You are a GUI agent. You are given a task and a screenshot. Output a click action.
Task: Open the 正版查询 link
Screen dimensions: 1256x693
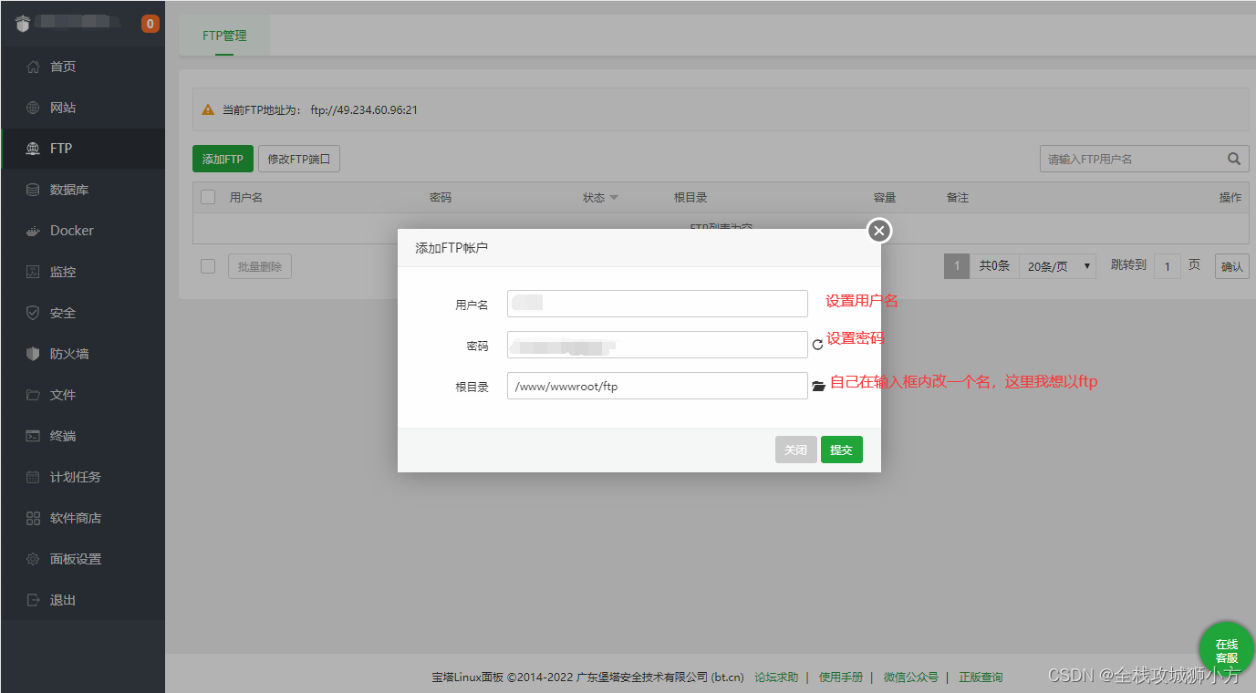pos(981,677)
